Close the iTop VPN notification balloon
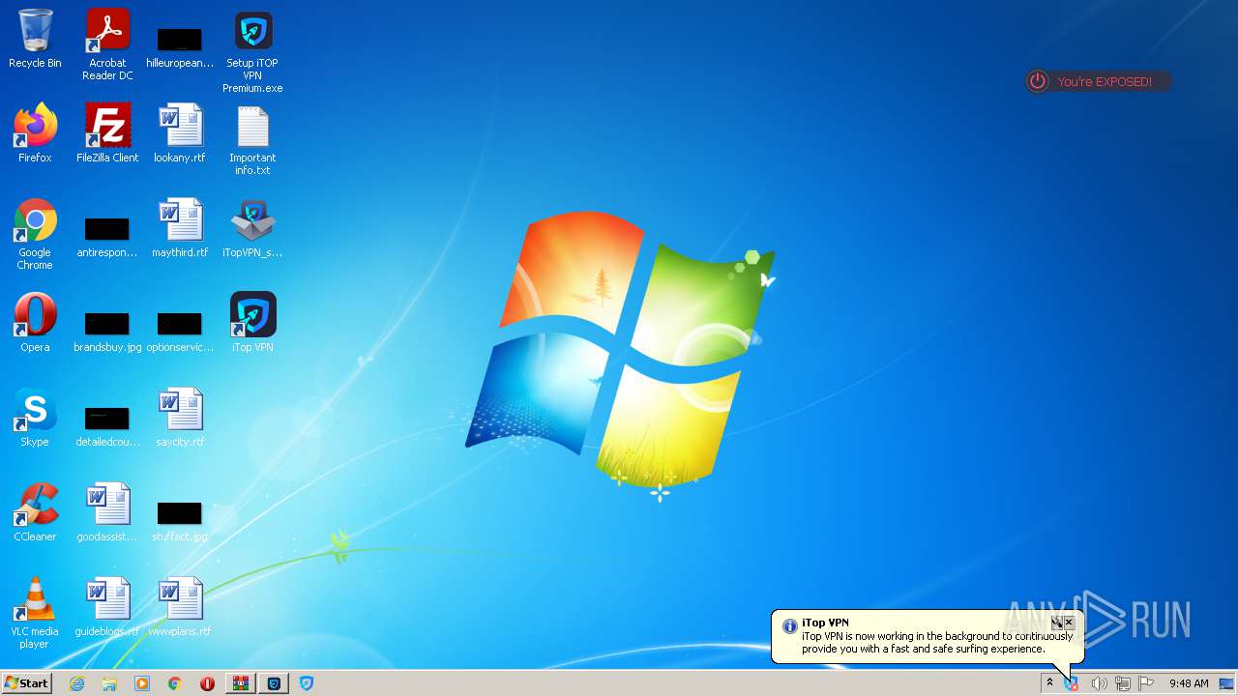The height and width of the screenshot is (696, 1238). tap(1069, 623)
